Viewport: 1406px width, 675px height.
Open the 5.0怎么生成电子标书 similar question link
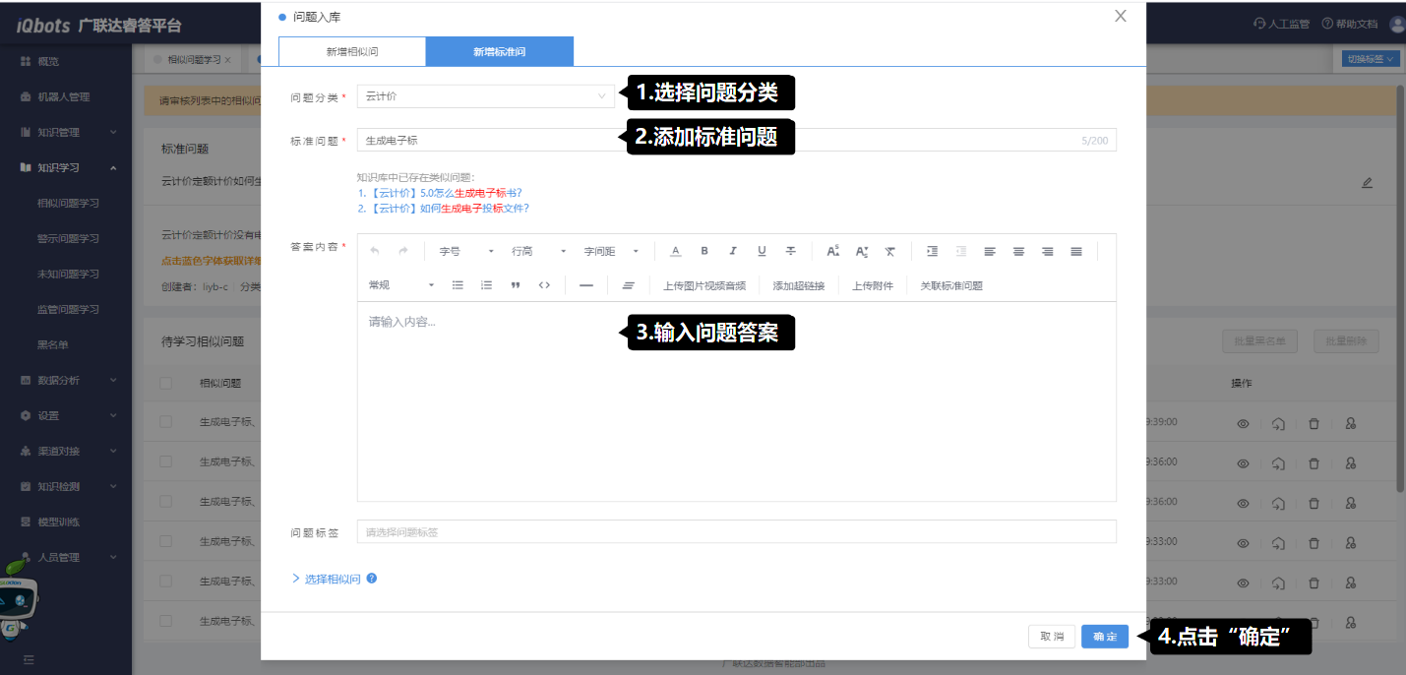pos(443,193)
